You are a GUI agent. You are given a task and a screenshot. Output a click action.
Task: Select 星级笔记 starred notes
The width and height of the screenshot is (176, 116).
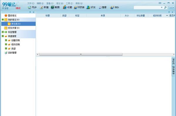click(12, 15)
